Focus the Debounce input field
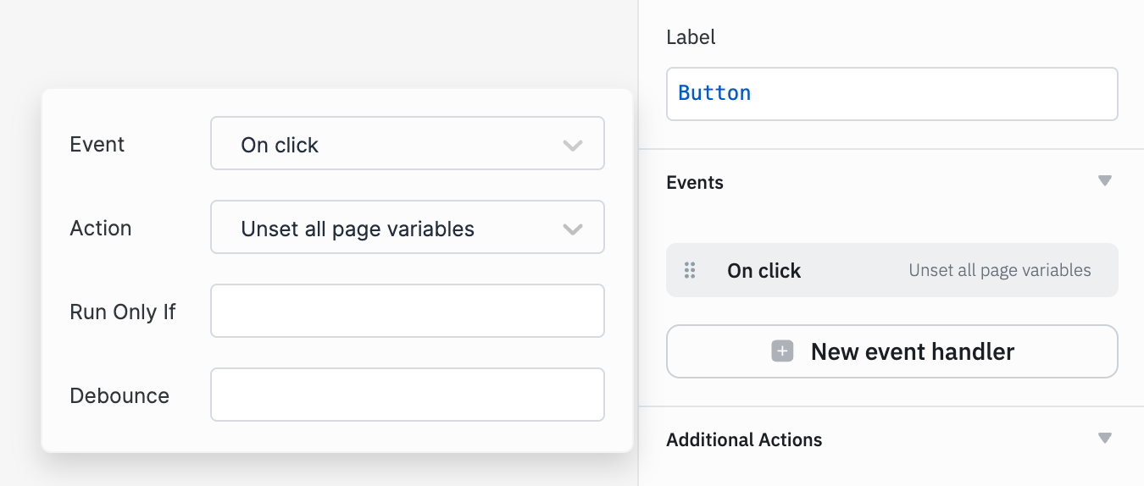Image resolution: width=1144 pixels, height=486 pixels. pos(407,395)
